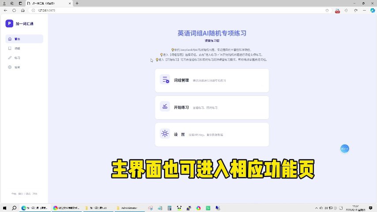Click the red extension icon in toolbar
Viewport: 377px width, 212px height.
(x=337, y=11)
